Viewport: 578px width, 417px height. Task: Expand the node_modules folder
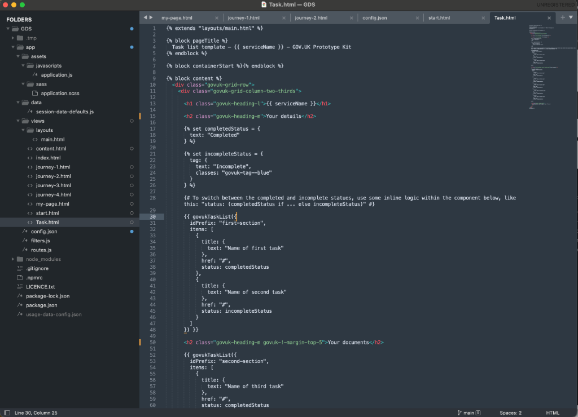coord(13,259)
